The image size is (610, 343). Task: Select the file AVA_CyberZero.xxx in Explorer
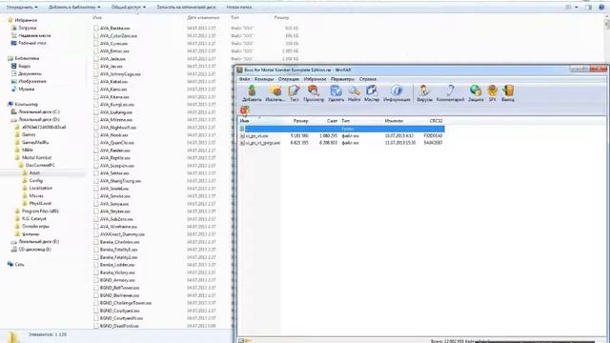118,36
